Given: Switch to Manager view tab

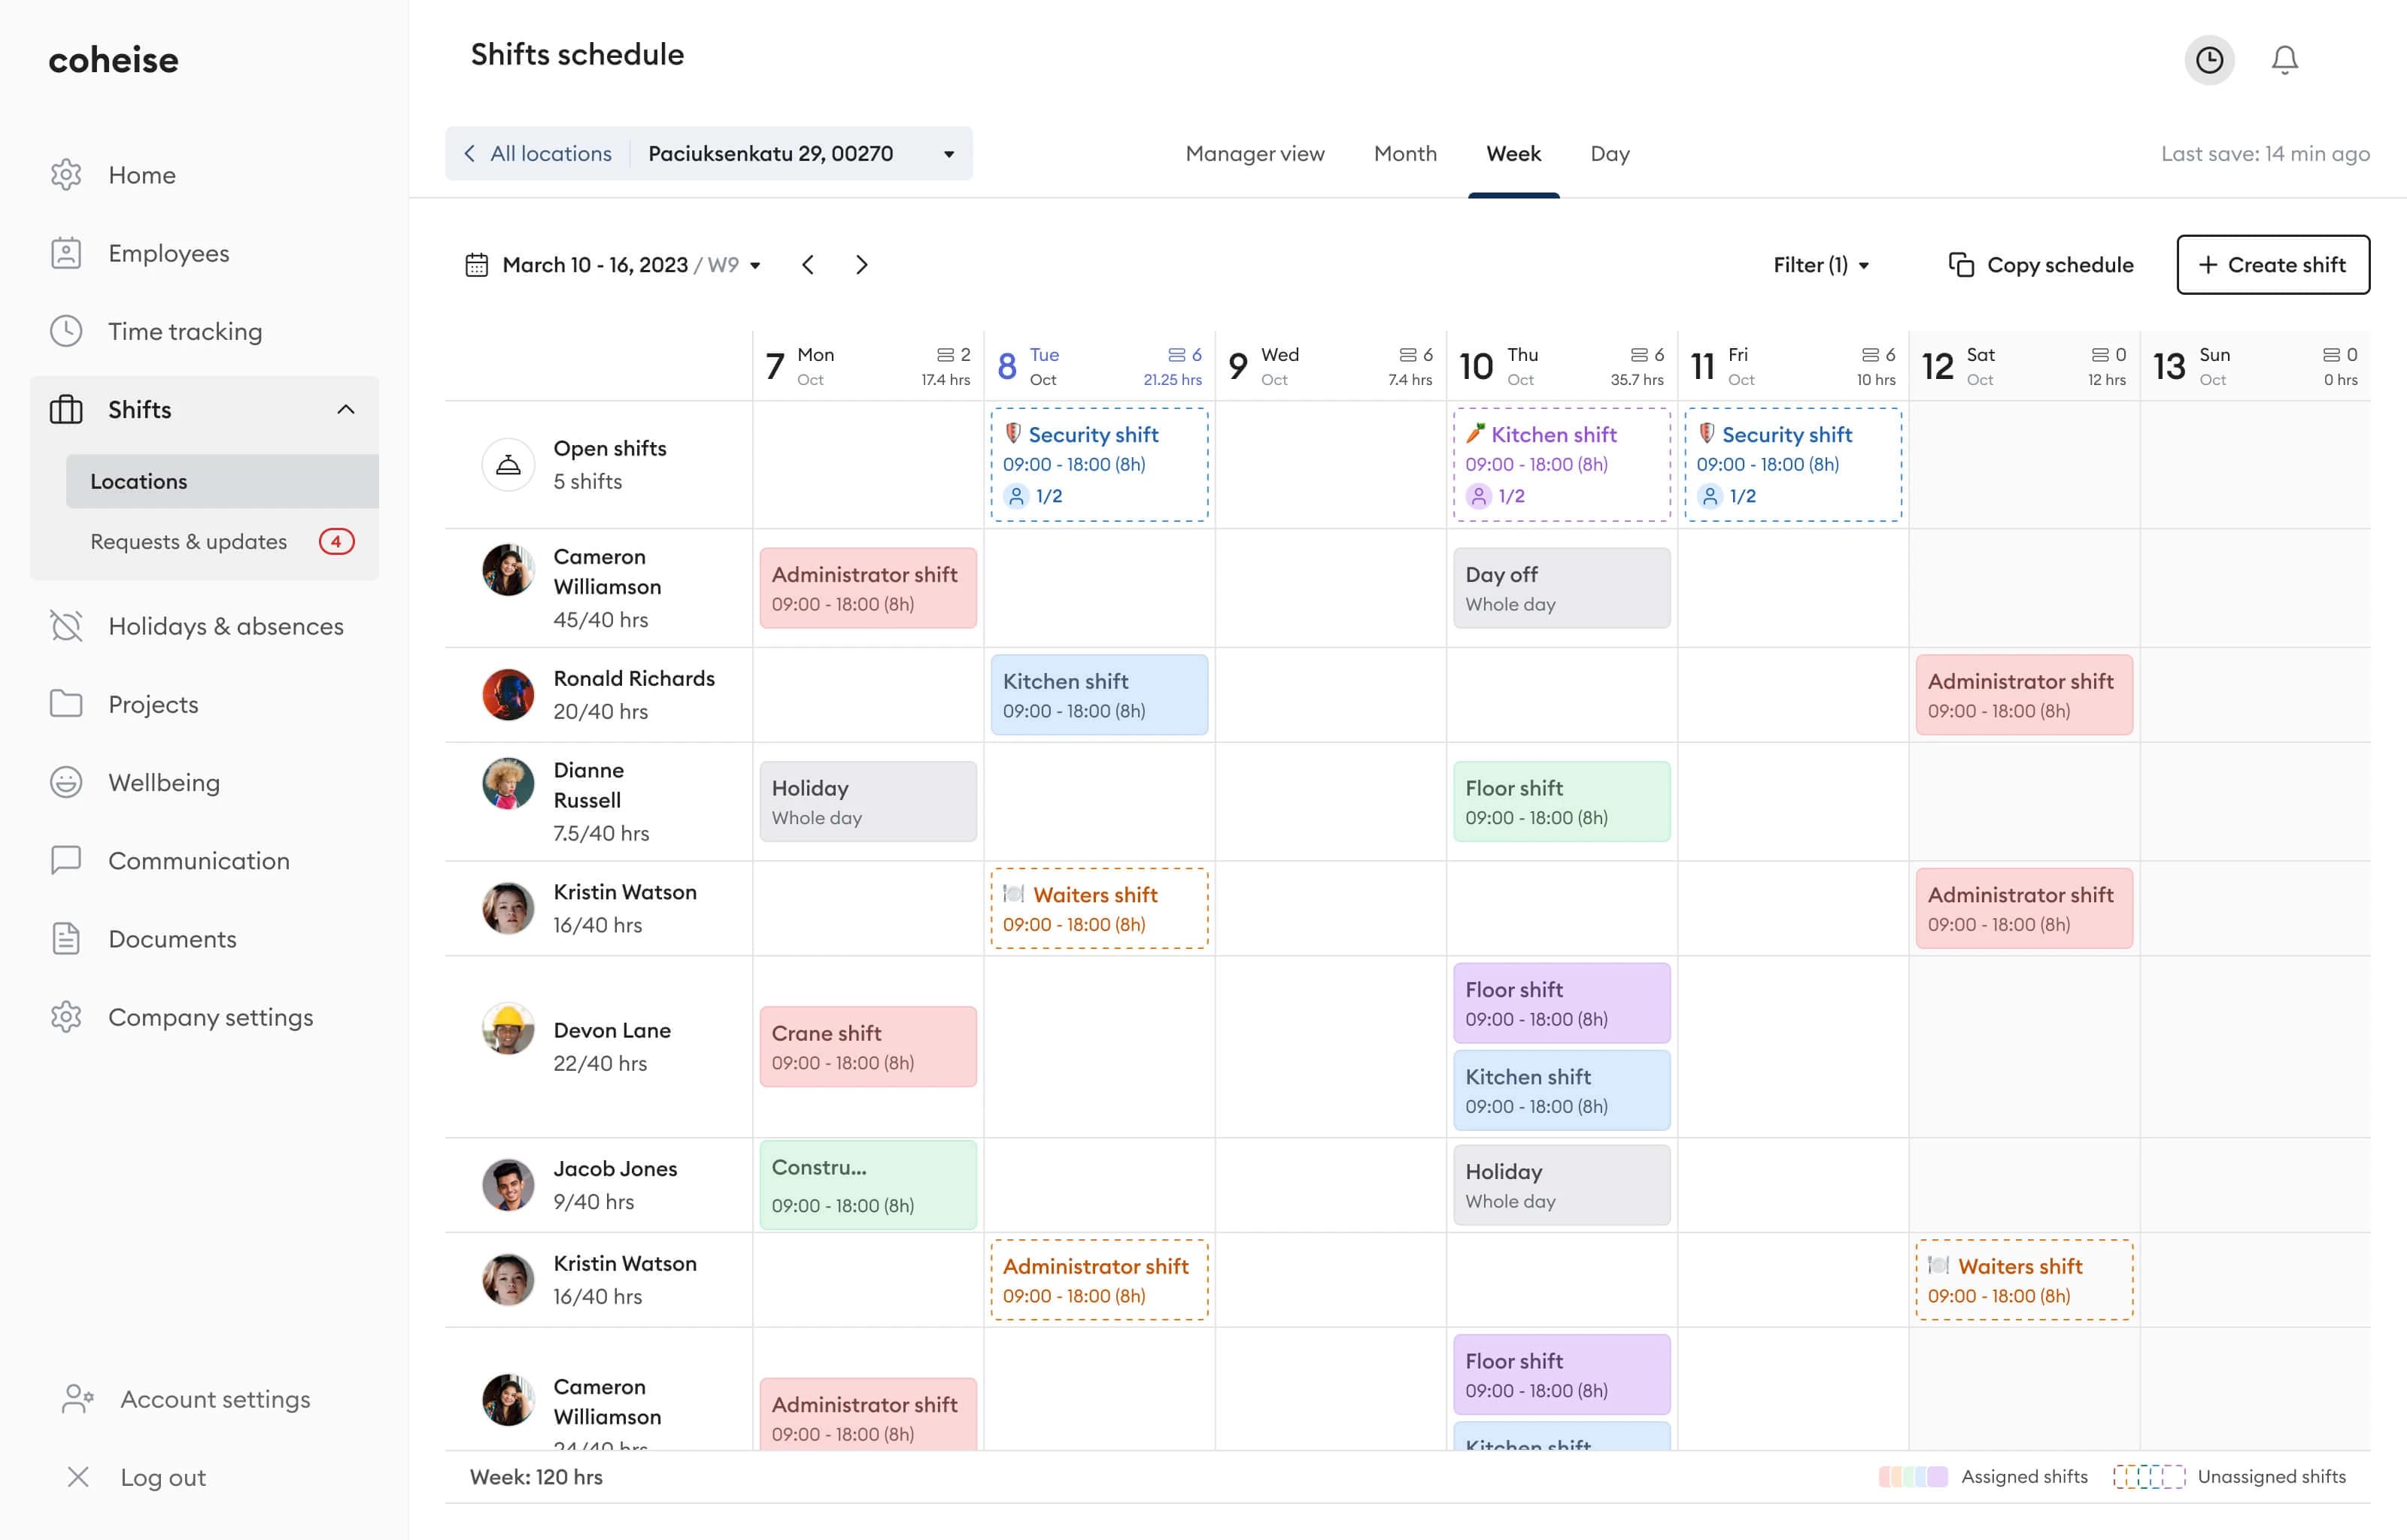Looking at the screenshot, I should click(1255, 154).
